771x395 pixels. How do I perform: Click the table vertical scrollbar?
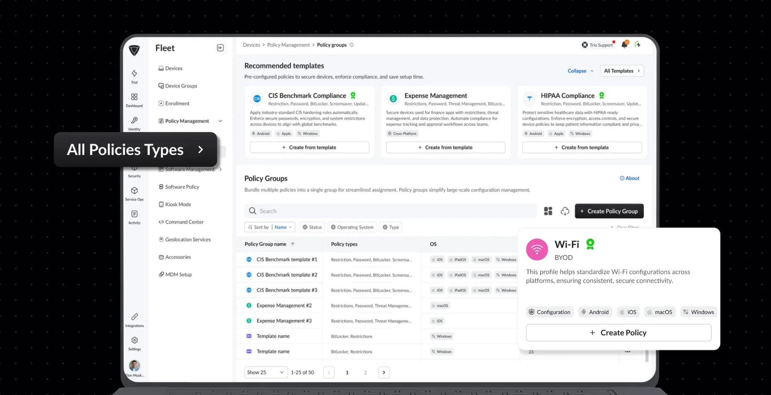pos(647,356)
